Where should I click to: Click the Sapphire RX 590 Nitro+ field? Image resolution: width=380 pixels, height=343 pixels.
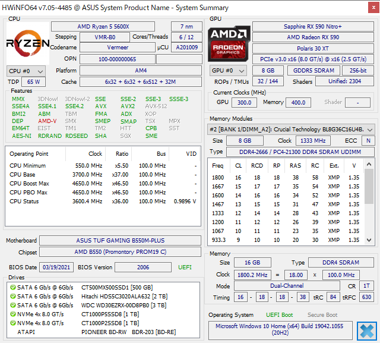(x=313, y=26)
